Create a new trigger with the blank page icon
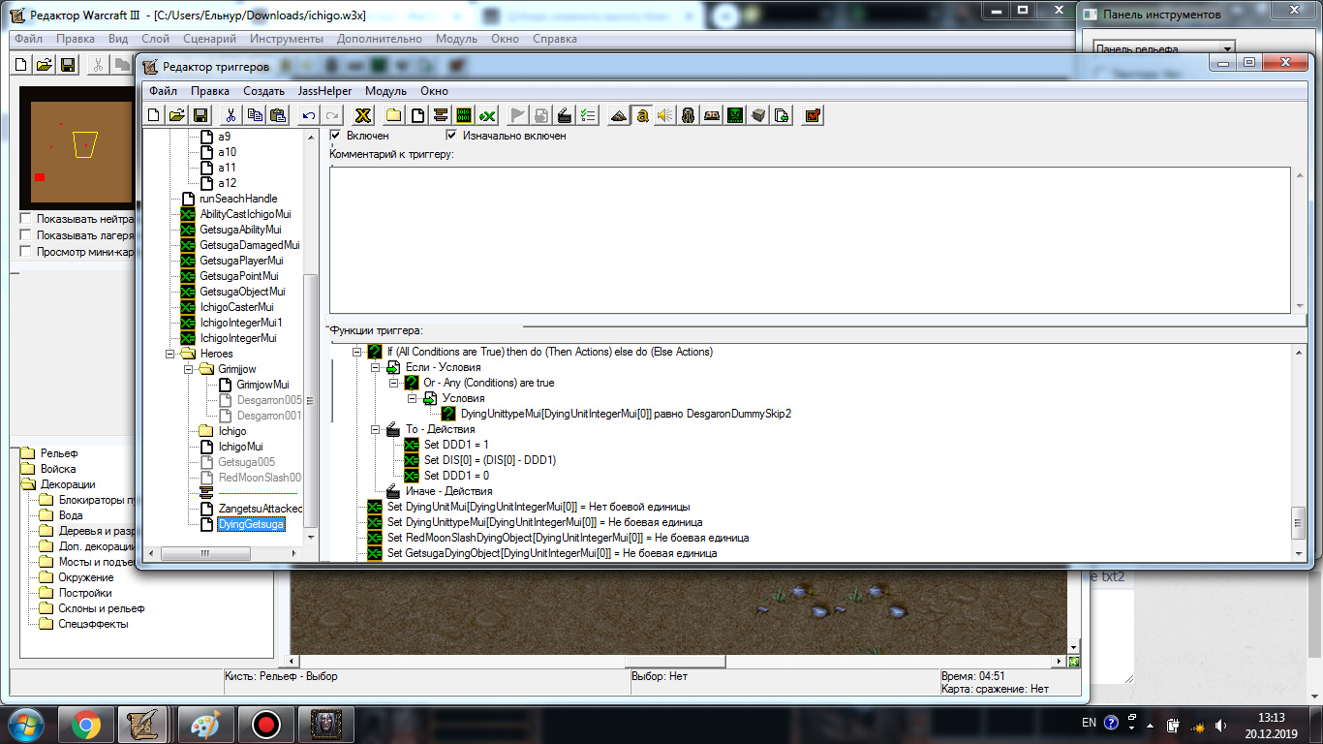 coord(417,115)
